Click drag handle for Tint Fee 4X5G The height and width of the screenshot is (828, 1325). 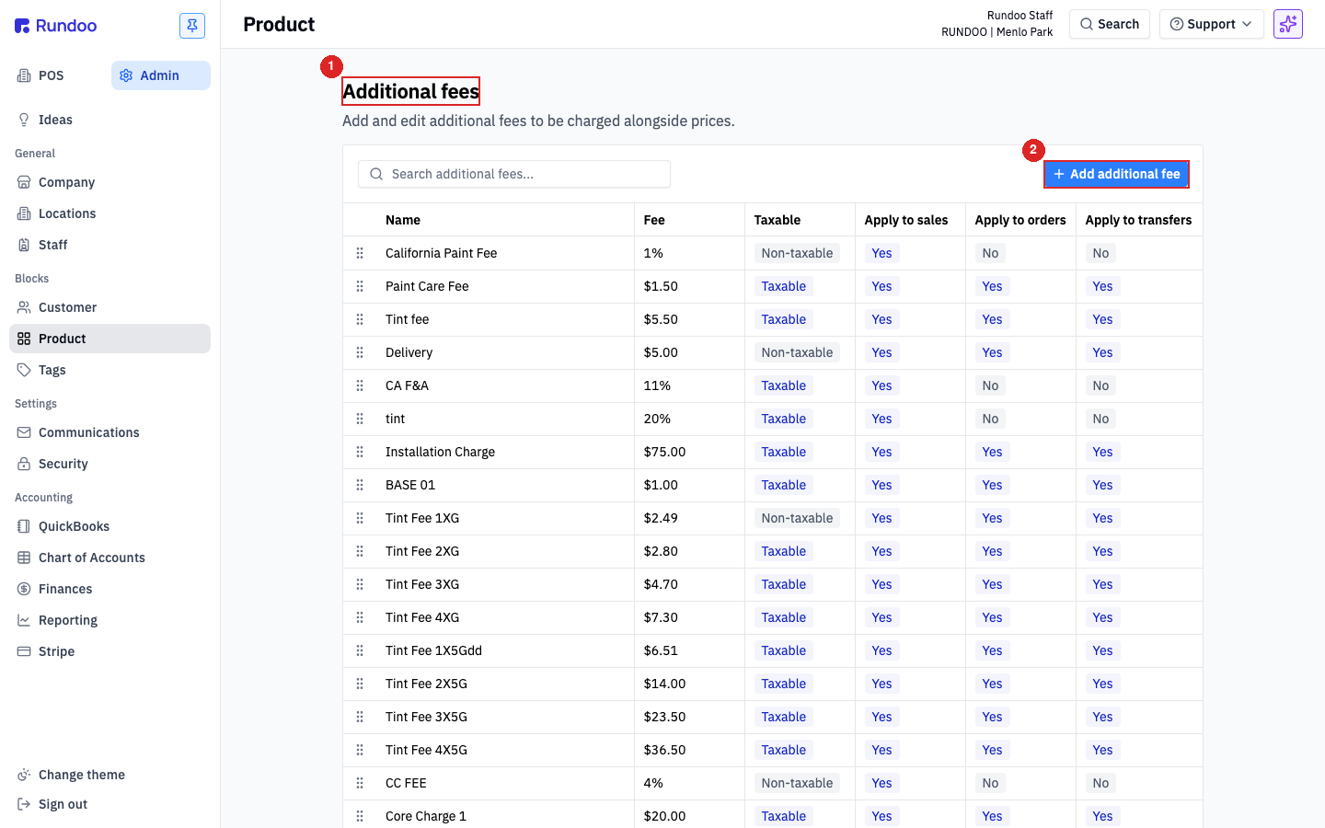[x=360, y=750]
